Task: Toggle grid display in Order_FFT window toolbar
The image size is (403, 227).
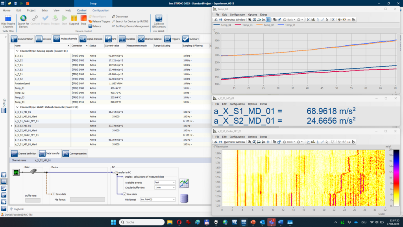Action: click(x=268, y=142)
